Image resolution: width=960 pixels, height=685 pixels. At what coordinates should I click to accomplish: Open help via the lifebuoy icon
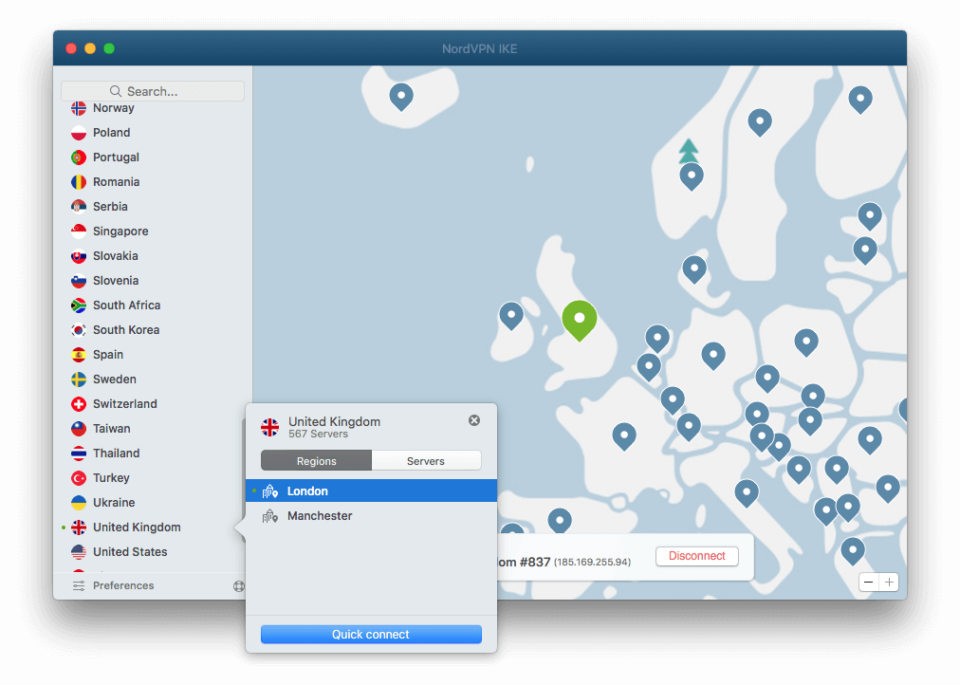coord(239,586)
